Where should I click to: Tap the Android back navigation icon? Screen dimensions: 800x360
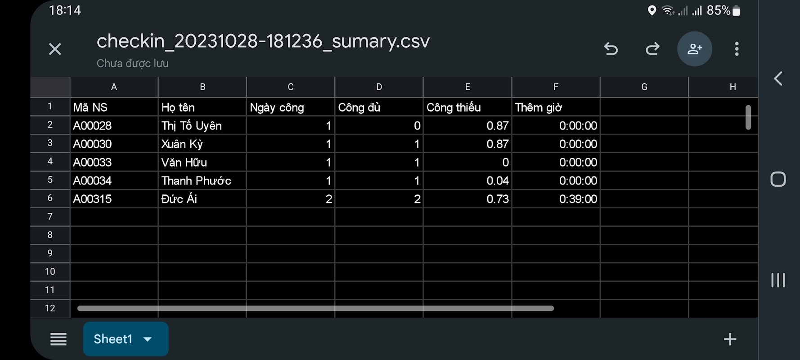point(778,79)
